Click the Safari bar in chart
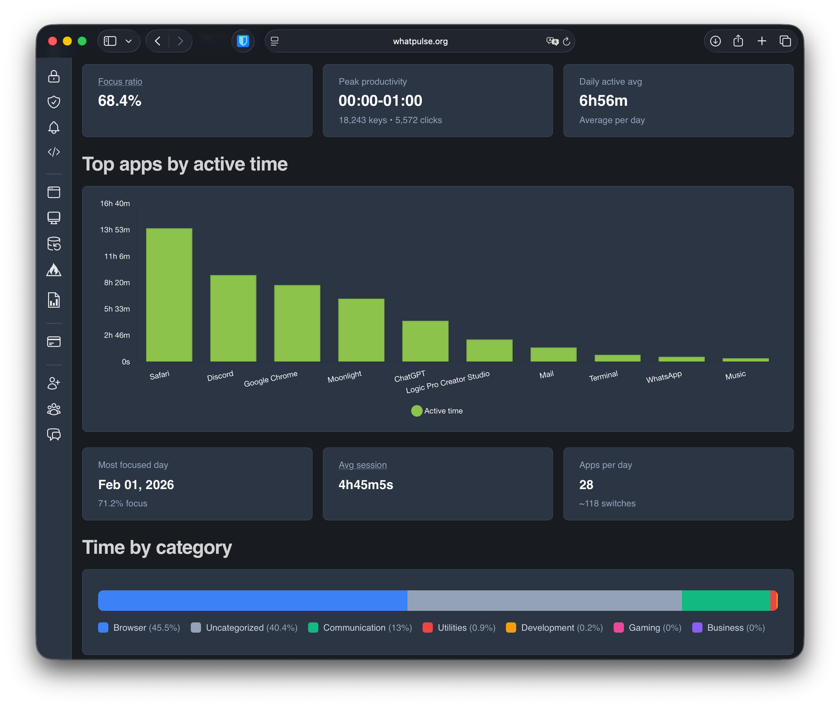This screenshot has height=707, width=840. click(169, 295)
